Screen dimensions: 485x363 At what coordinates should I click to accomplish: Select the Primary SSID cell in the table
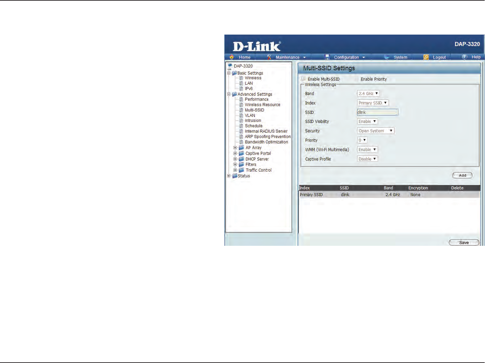[x=311, y=195]
